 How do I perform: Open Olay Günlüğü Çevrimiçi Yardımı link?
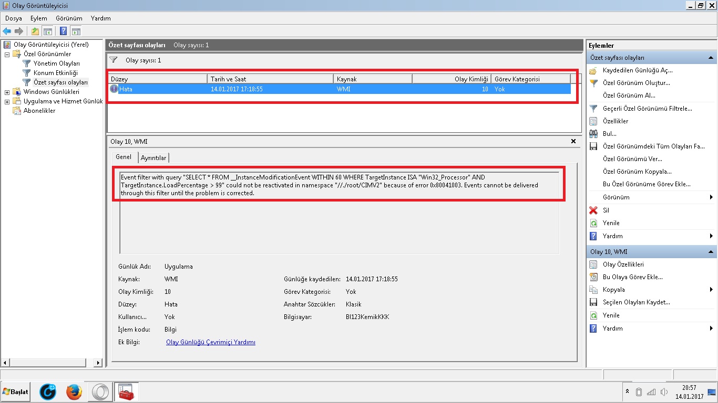[210, 342]
